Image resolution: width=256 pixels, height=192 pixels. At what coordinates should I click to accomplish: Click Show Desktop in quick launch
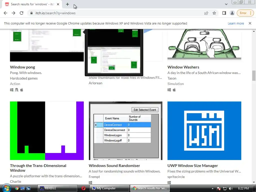22,188
